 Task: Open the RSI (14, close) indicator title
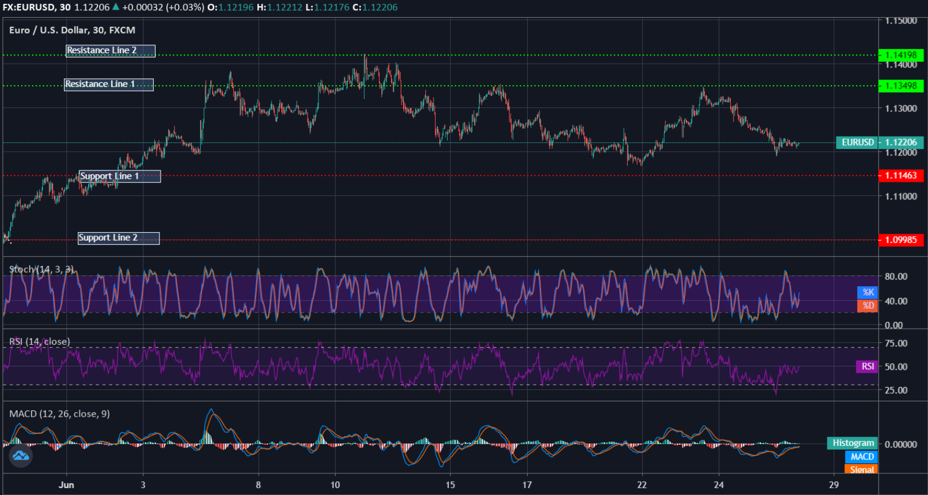(39, 342)
